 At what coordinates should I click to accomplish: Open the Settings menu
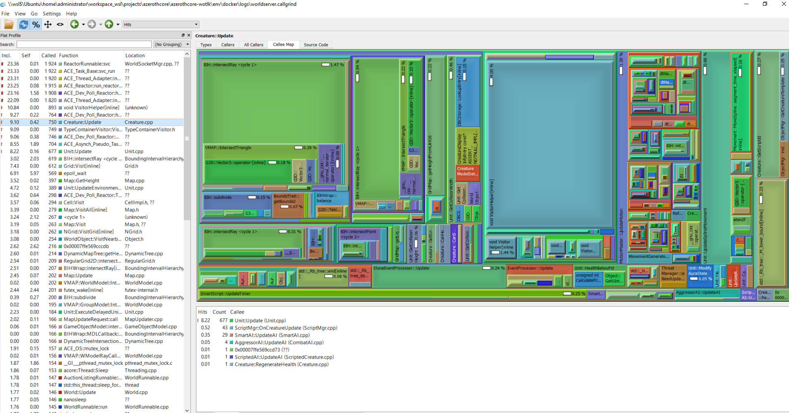(51, 14)
